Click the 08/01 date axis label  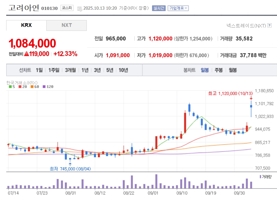point(70,193)
